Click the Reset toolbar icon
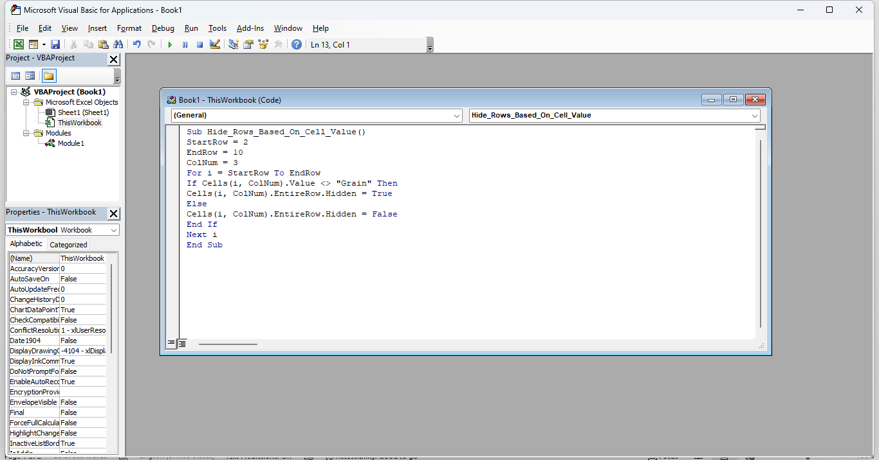This screenshot has height=460, width=879. coord(199,44)
